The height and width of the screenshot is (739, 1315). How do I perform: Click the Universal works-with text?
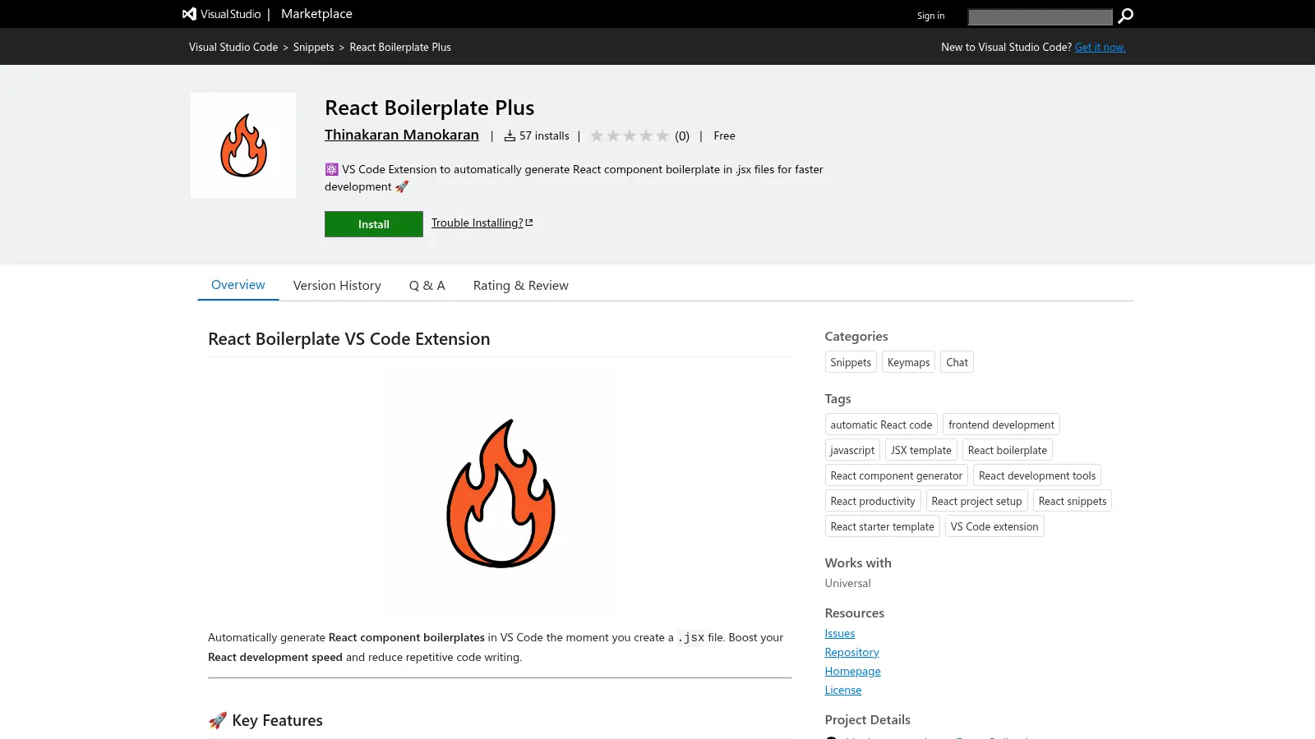pos(848,583)
